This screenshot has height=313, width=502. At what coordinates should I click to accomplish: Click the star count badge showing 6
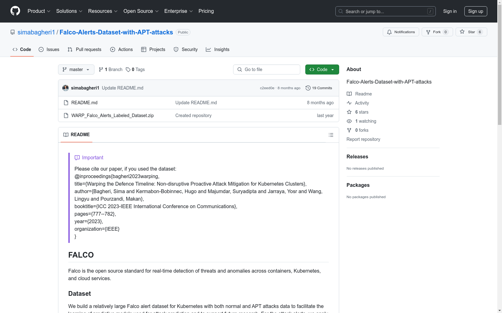pos(480,32)
